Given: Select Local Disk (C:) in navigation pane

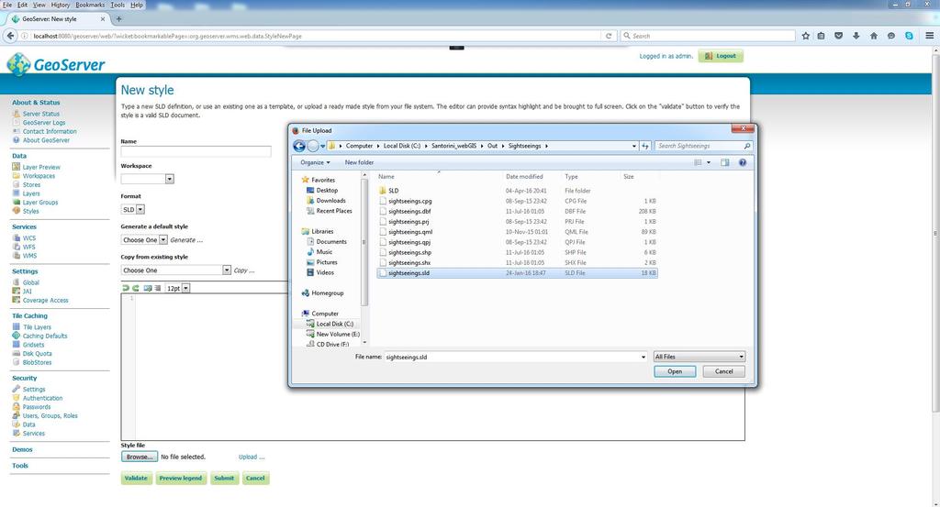Looking at the screenshot, I should 334,324.
